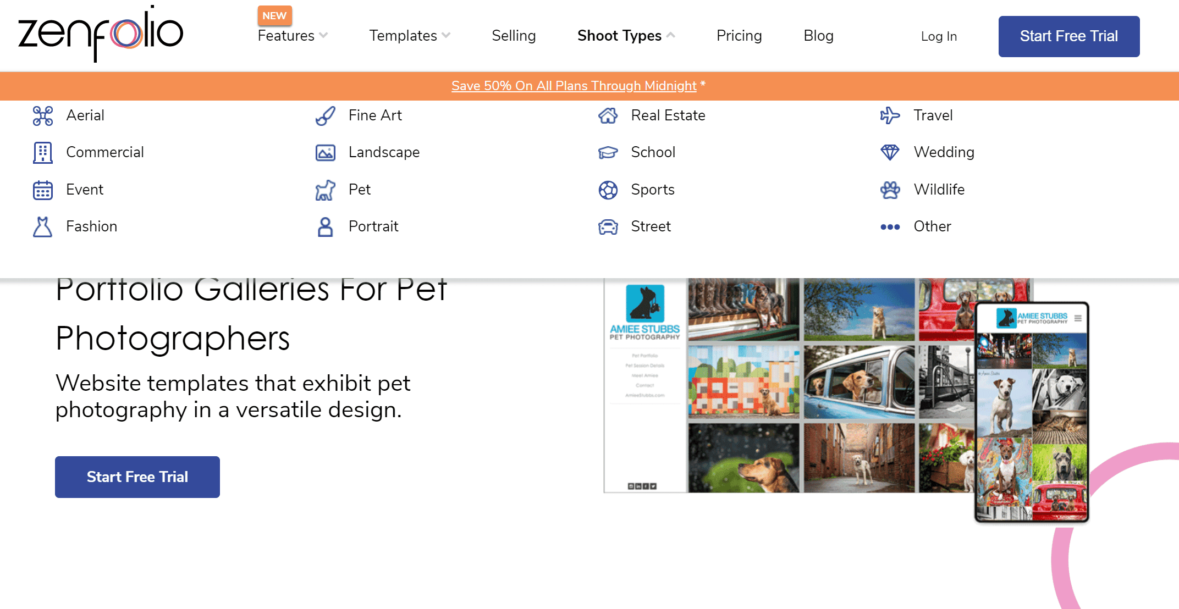Click the Real Estate house icon
1179x609 pixels.
click(x=608, y=116)
